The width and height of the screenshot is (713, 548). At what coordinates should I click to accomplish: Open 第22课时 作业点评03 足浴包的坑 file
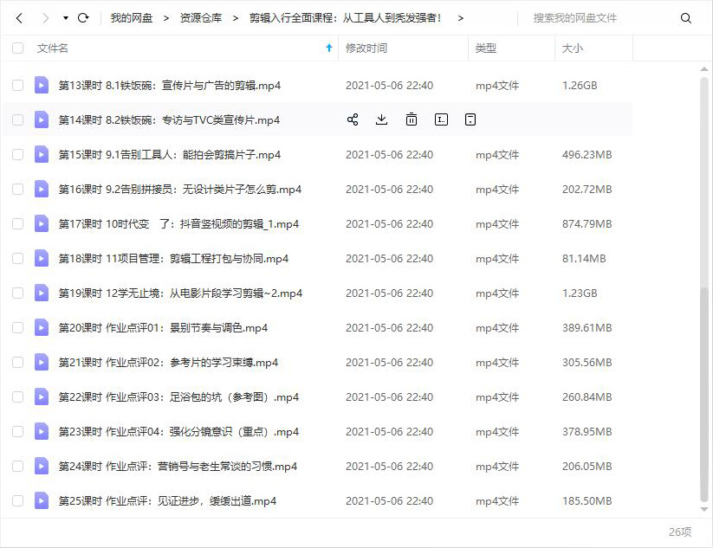178,396
